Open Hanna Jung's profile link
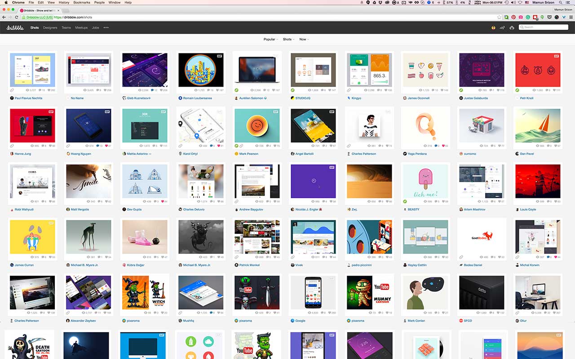The width and height of the screenshot is (575, 359). coord(24,153)
